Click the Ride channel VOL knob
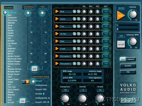 tap(97, 41)
